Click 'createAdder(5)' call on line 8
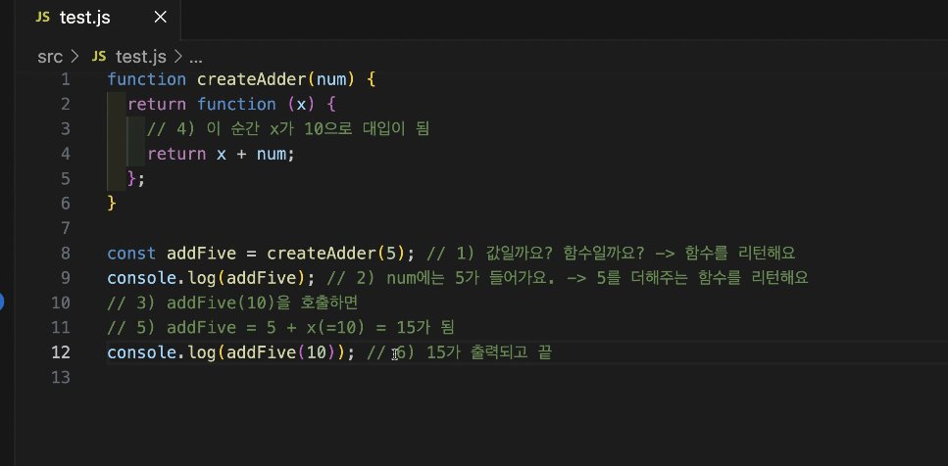The image size is (948, 466). (x=335, y=253)
